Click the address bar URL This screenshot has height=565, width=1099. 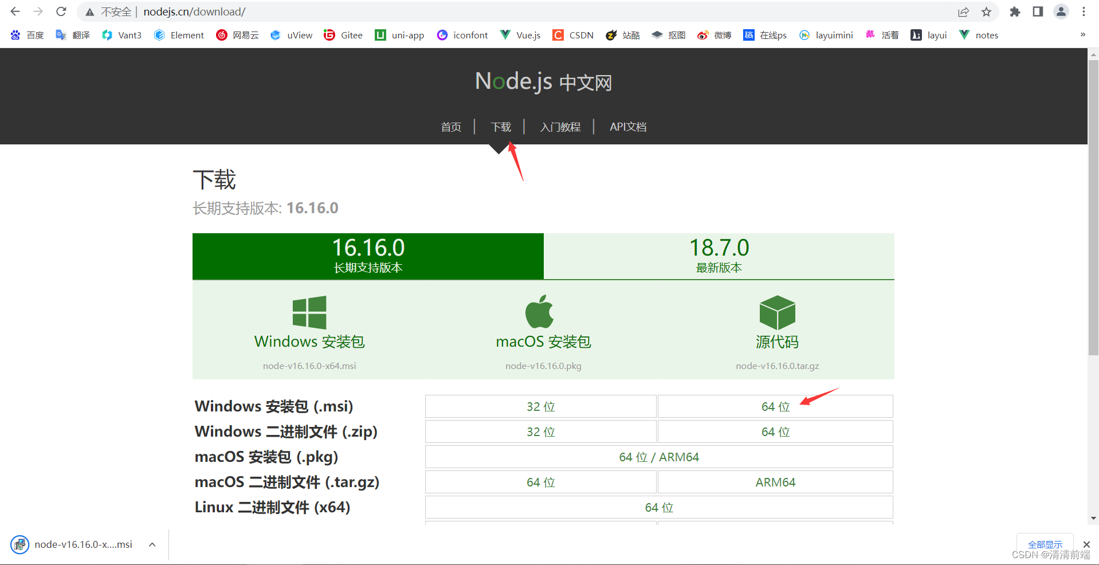(x=194, y=12)
